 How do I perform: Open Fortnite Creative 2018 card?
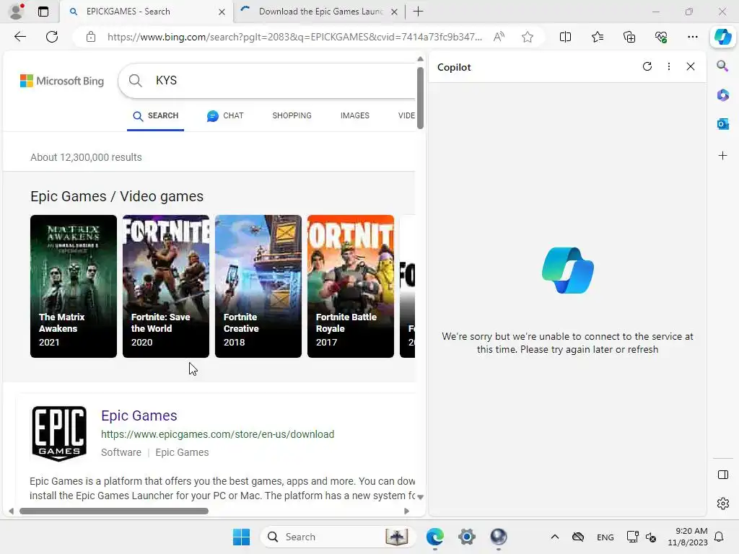coord(258,286)
